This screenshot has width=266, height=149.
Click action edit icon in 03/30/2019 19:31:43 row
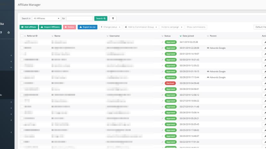(x=264, y=60)
